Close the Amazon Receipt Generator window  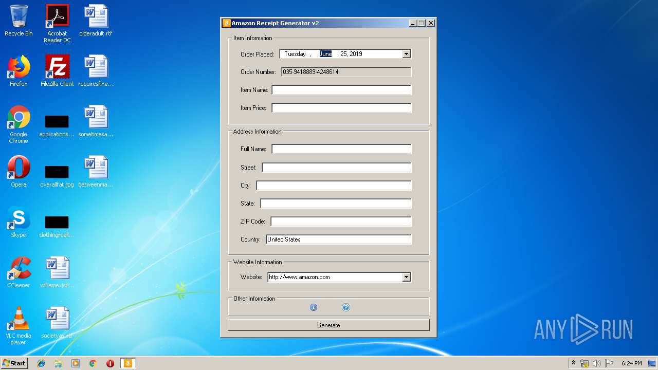(431, 23)
